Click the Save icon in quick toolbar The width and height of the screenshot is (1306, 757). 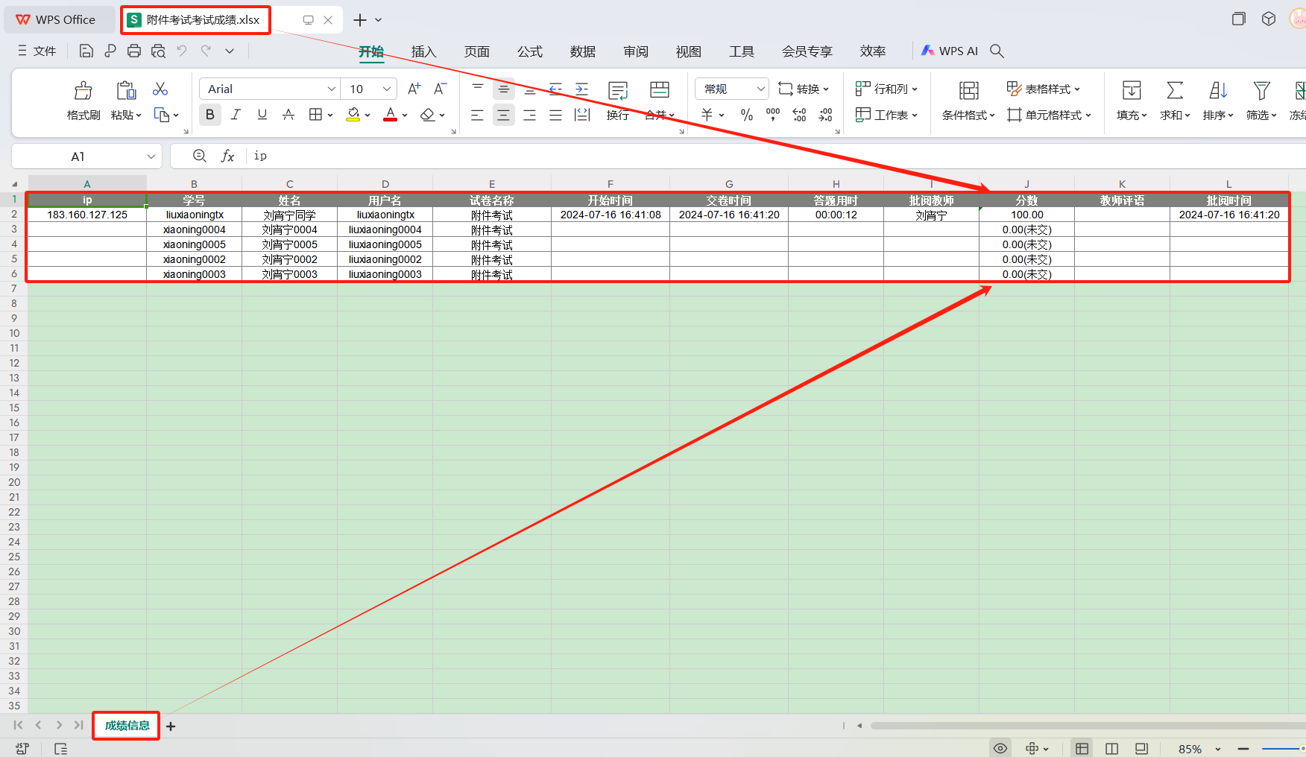point(86,51)
